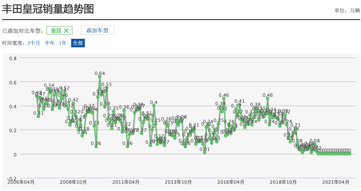361x191 pixels.
Task: Click the 添加车型 button
Action: tap(97, 30)
